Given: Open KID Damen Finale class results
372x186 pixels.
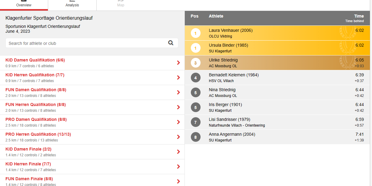Looking at the screenshot, I should (28, 149).
